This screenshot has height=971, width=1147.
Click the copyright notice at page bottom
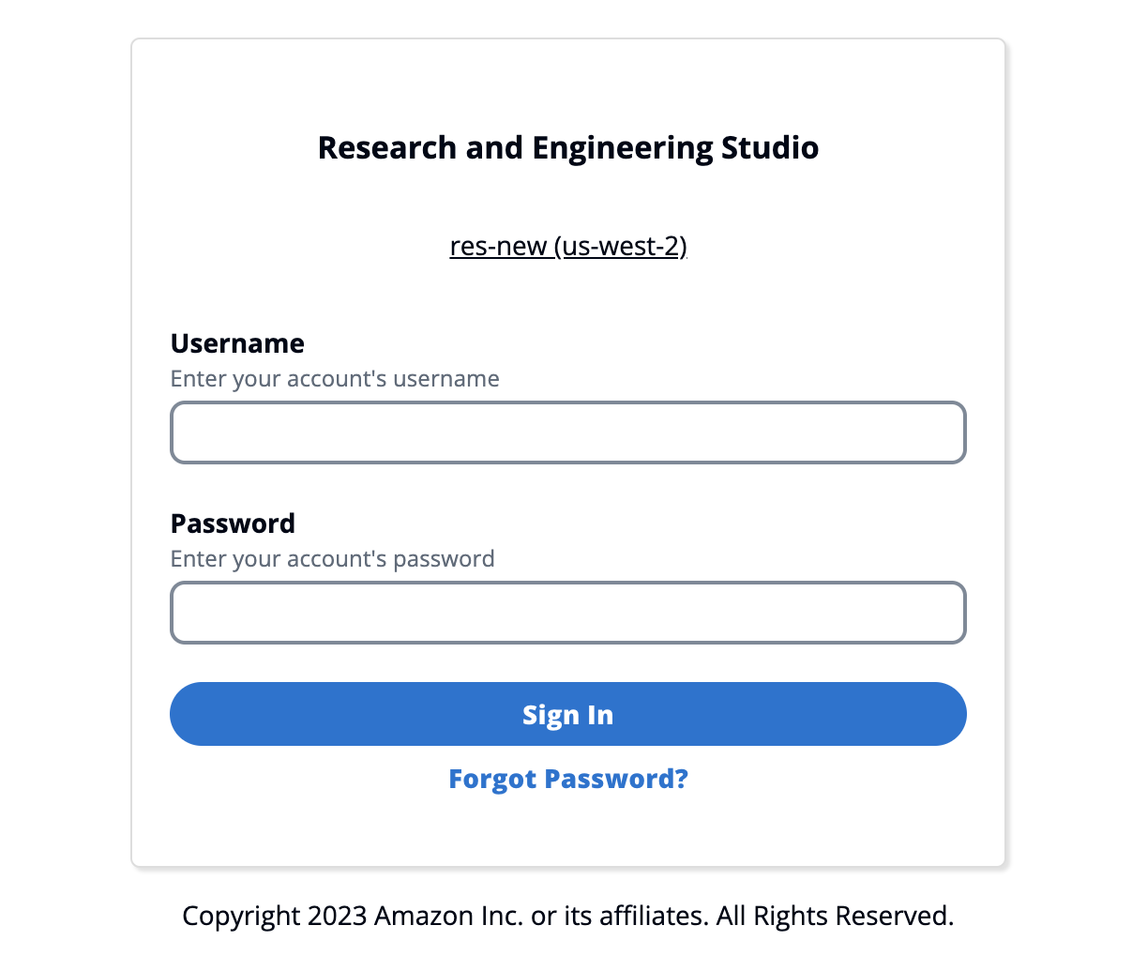[567, 915]
